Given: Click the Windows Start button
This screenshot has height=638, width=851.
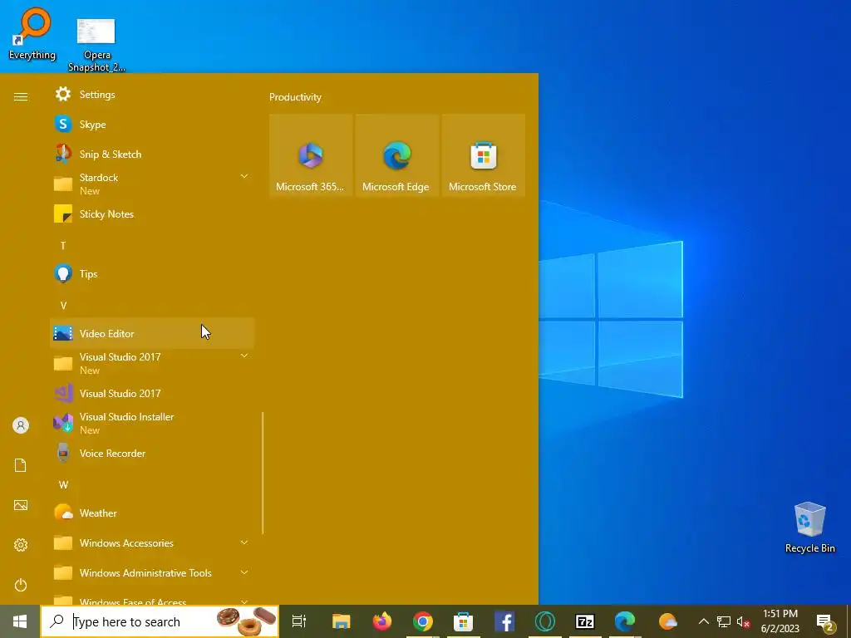Looking at the screenshot, I should tap(20, 621).
